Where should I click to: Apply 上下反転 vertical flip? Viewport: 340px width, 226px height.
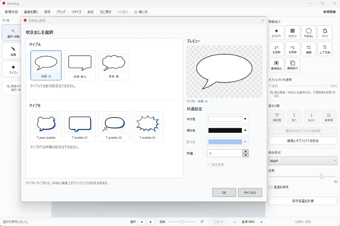(x=325, y=49)
